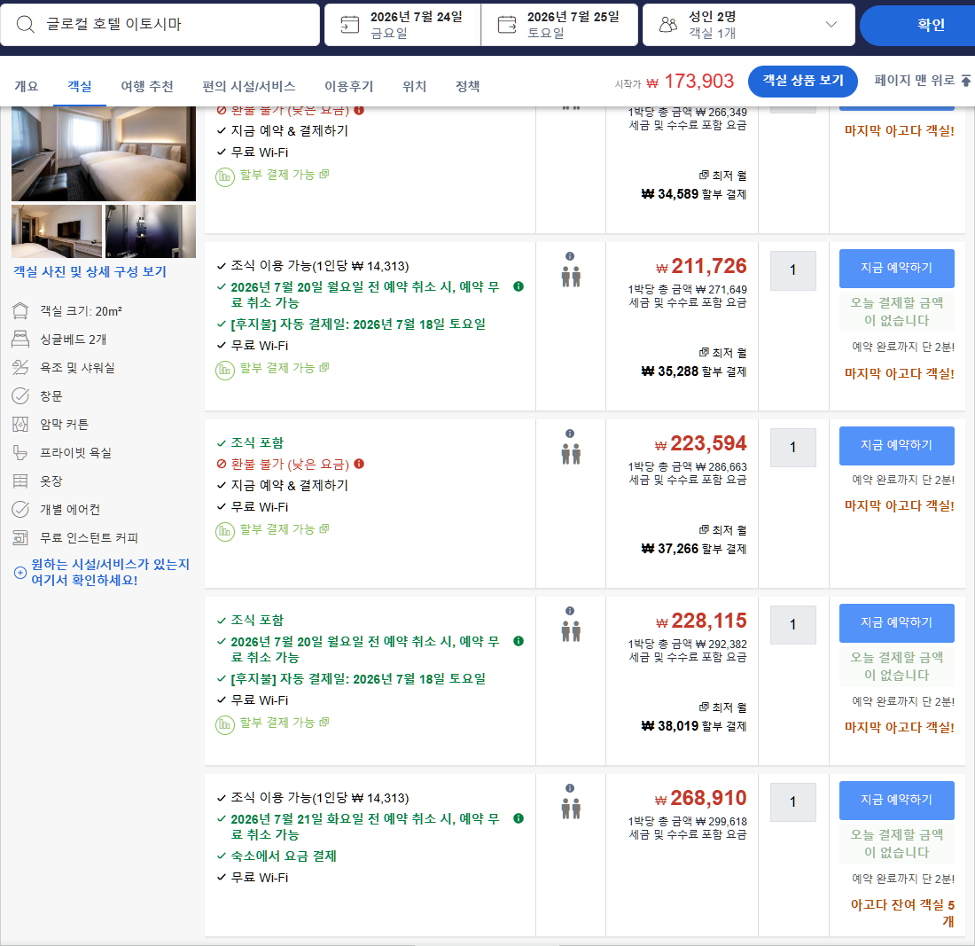Click the plus circle icon beside facility check link
Viewport: 975px width, 946px height.
(x=19, y=572)
